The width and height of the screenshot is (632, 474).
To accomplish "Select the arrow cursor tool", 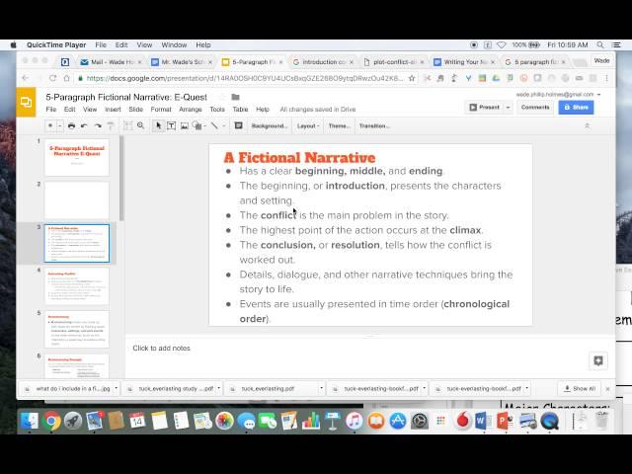I will point(158,125).
